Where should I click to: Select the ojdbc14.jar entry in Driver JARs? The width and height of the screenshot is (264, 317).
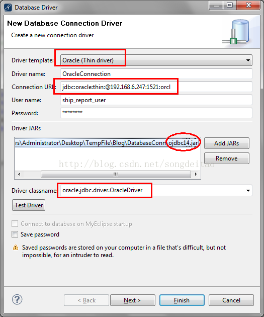[108, 143]
